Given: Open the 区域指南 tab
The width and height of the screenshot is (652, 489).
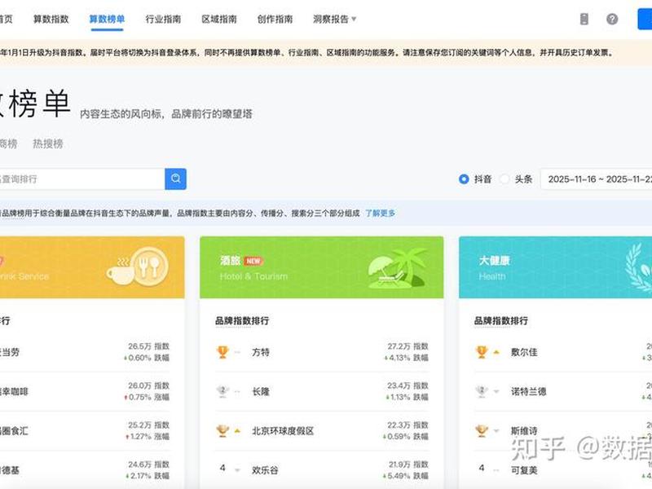Looking at the screenshot, I should click(x=219, y=19).
